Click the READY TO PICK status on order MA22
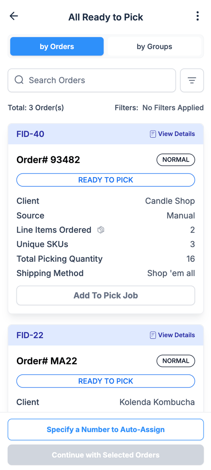 tap(105, 381)
